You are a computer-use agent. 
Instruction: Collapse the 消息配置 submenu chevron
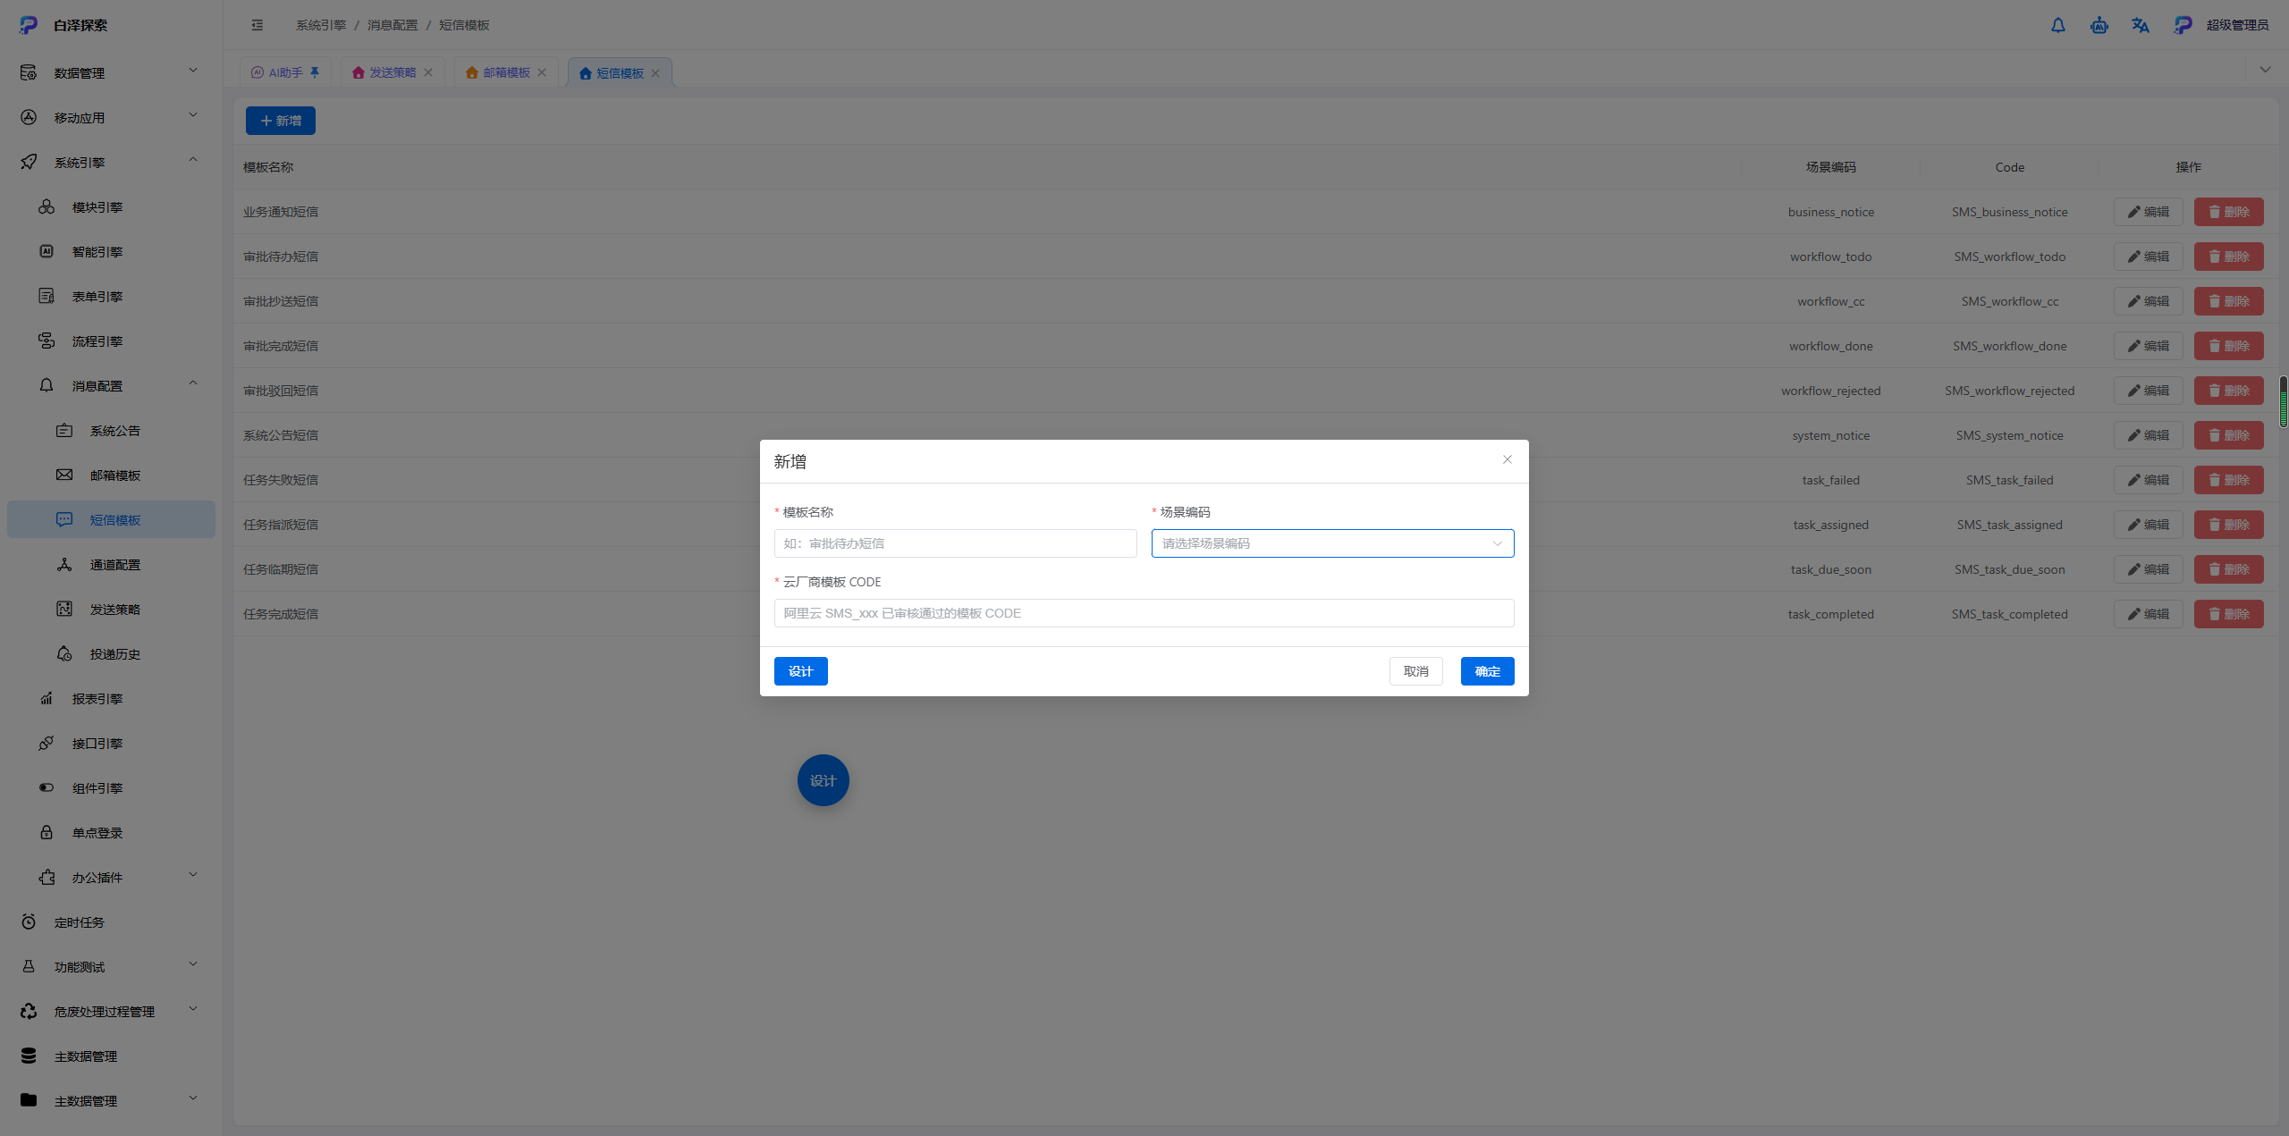point(193,383)
